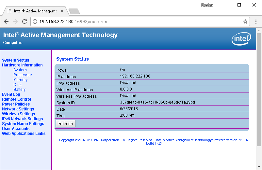262x170 pixels.
Task: Open the Memory hardware page
Action: tap(20, 80)
